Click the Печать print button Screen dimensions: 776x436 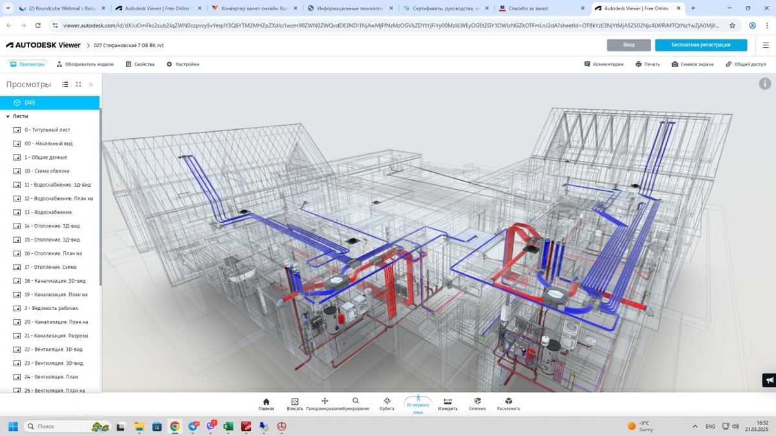(647, 65)
